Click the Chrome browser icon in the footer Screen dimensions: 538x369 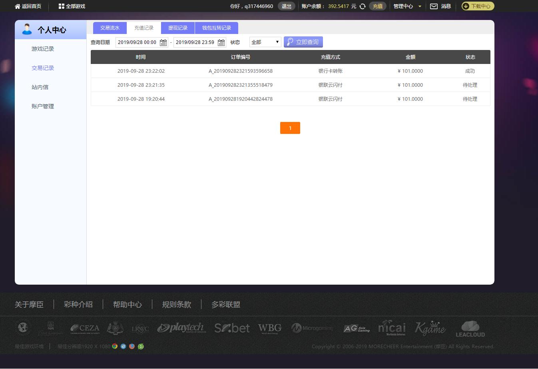point(115,346)
